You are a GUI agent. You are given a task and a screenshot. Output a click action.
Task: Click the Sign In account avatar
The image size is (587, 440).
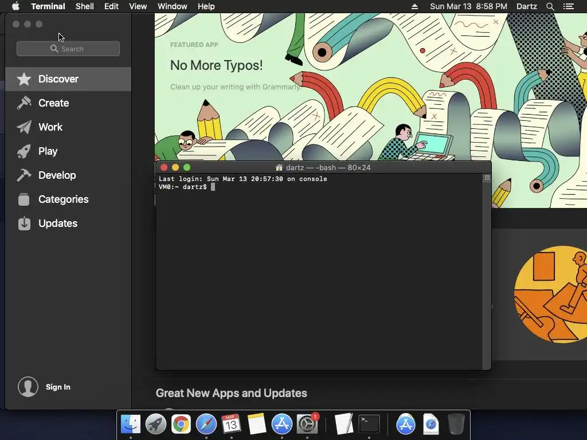(x=28, y=387)
